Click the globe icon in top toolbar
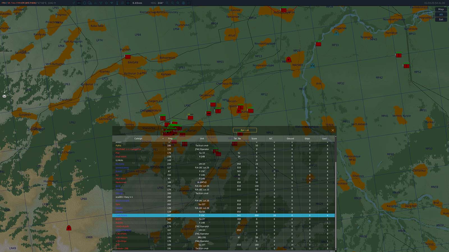Image resolution: width=449 pixels, height=252 pixels. click(x=183, y=3)
